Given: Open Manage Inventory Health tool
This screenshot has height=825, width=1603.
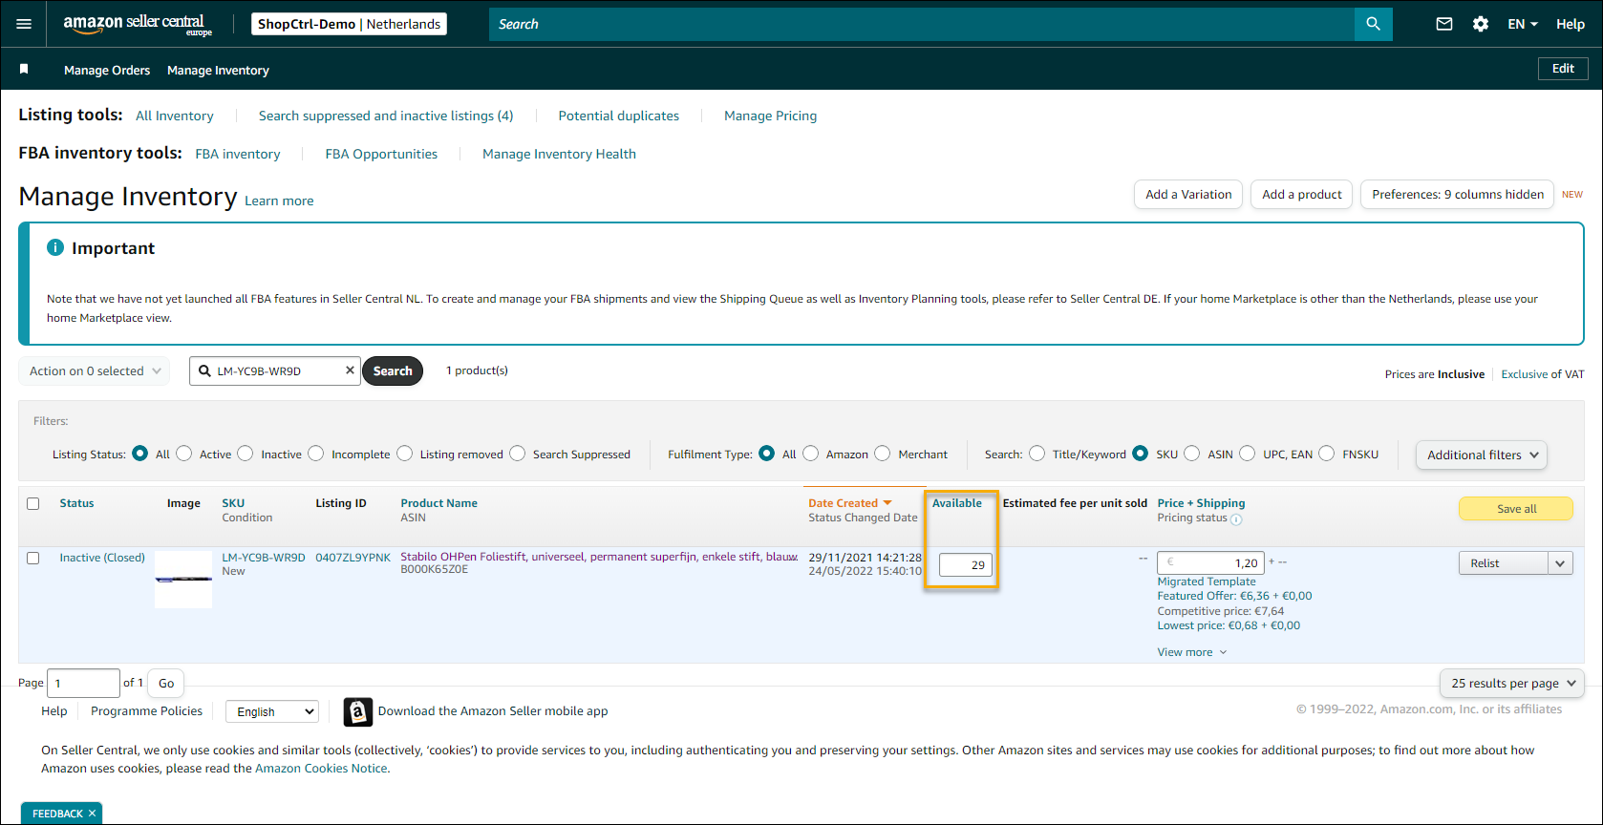Looking at the screenshot, I should point(559,154).
